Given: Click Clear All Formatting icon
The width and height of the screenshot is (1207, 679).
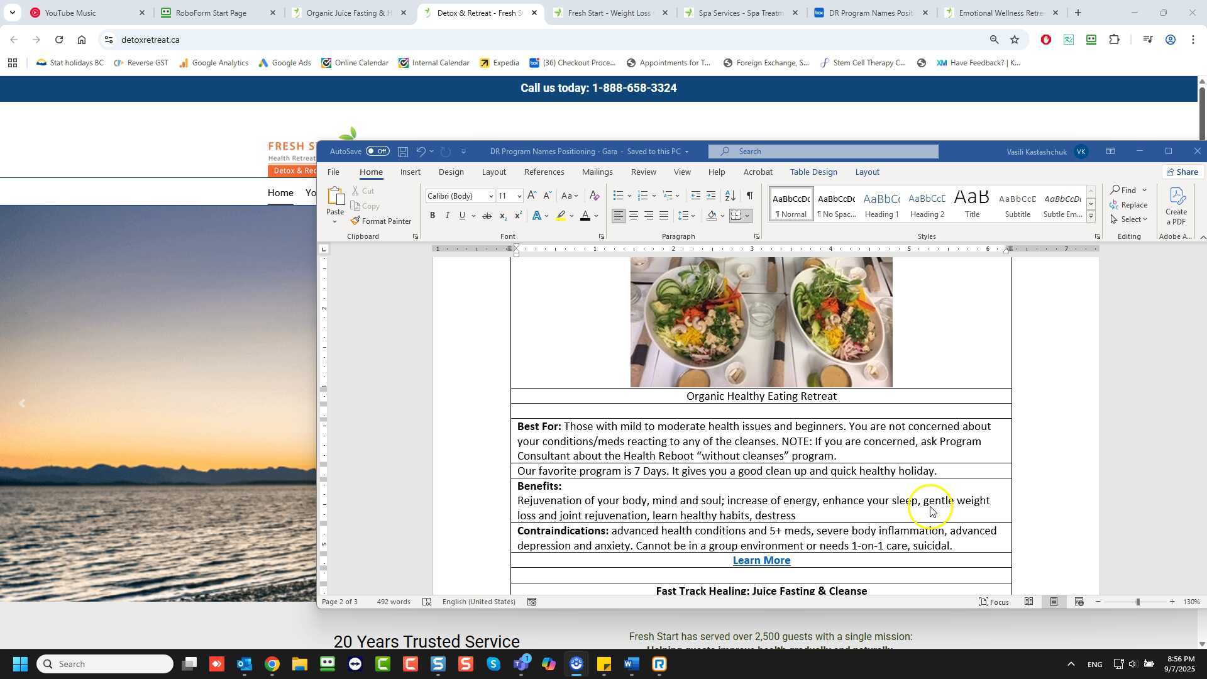Looking at the screenshot, I should (x=594, y=196).
